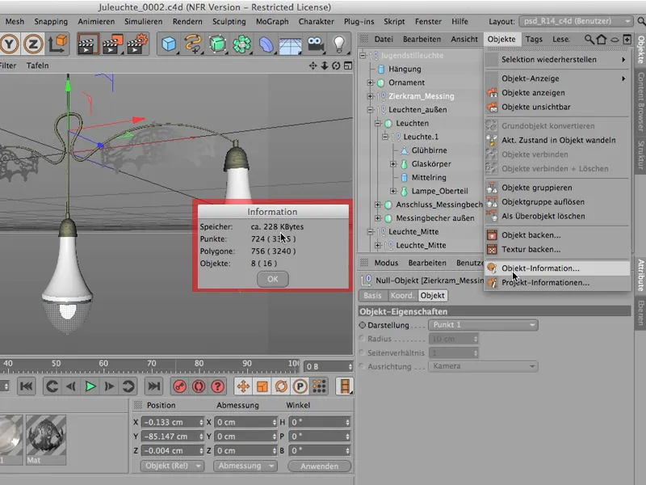This screenshot has width=646, height=485.
Task: Toggle position keyframe recording arrows icon
Action: click(243, 386)
